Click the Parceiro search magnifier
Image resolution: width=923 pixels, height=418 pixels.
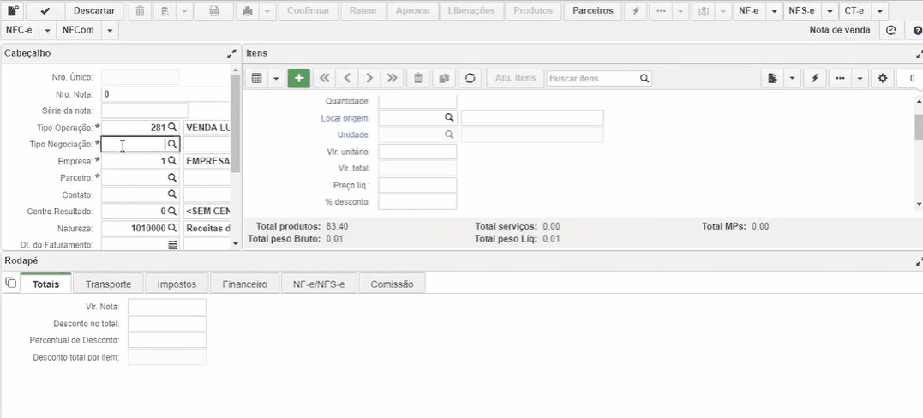[x=172, y=177]
